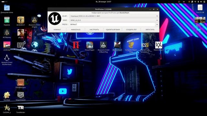Launch the PizzaBusiness desktop shortcut
This screenshot has width=207, height=116.
(x=21, y=82)
